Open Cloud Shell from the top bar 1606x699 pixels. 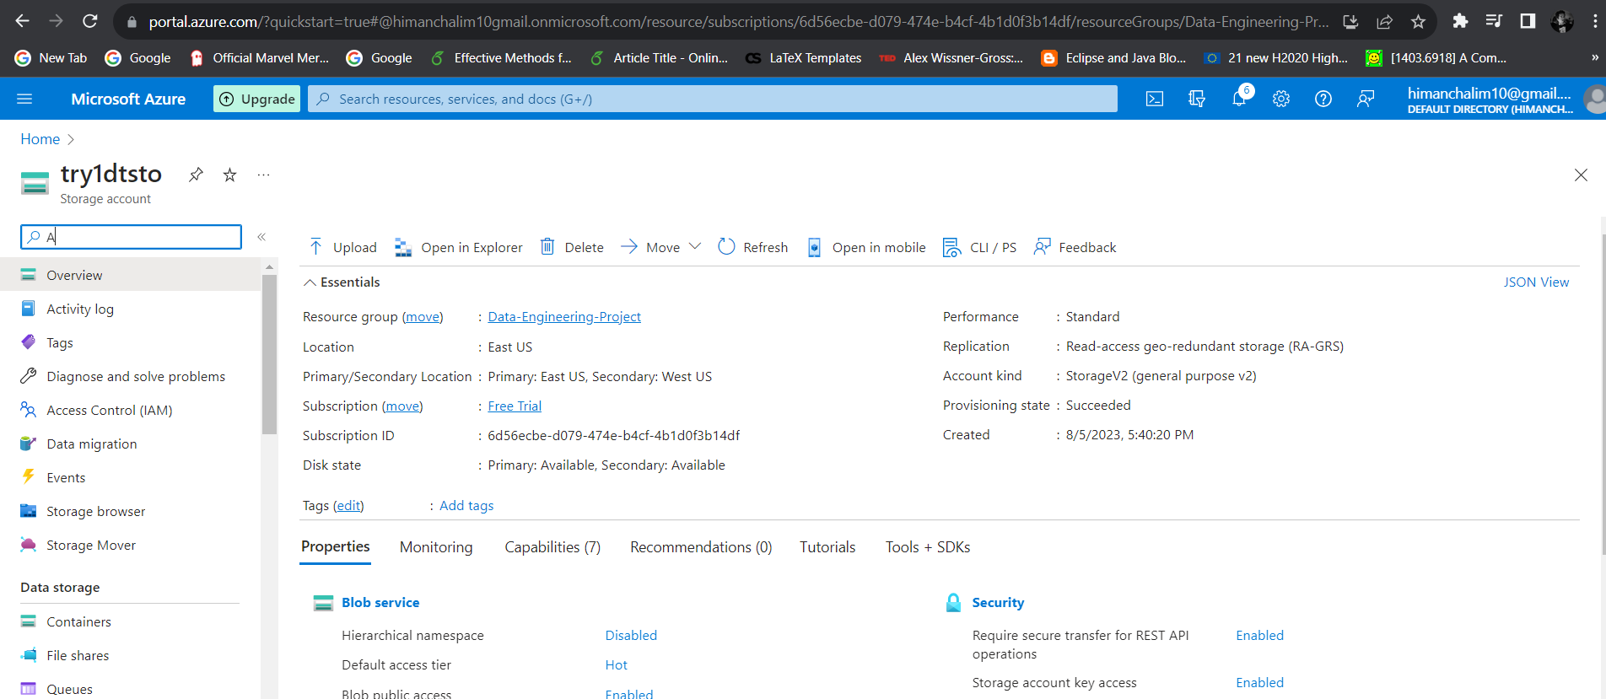pos(1155,99)
